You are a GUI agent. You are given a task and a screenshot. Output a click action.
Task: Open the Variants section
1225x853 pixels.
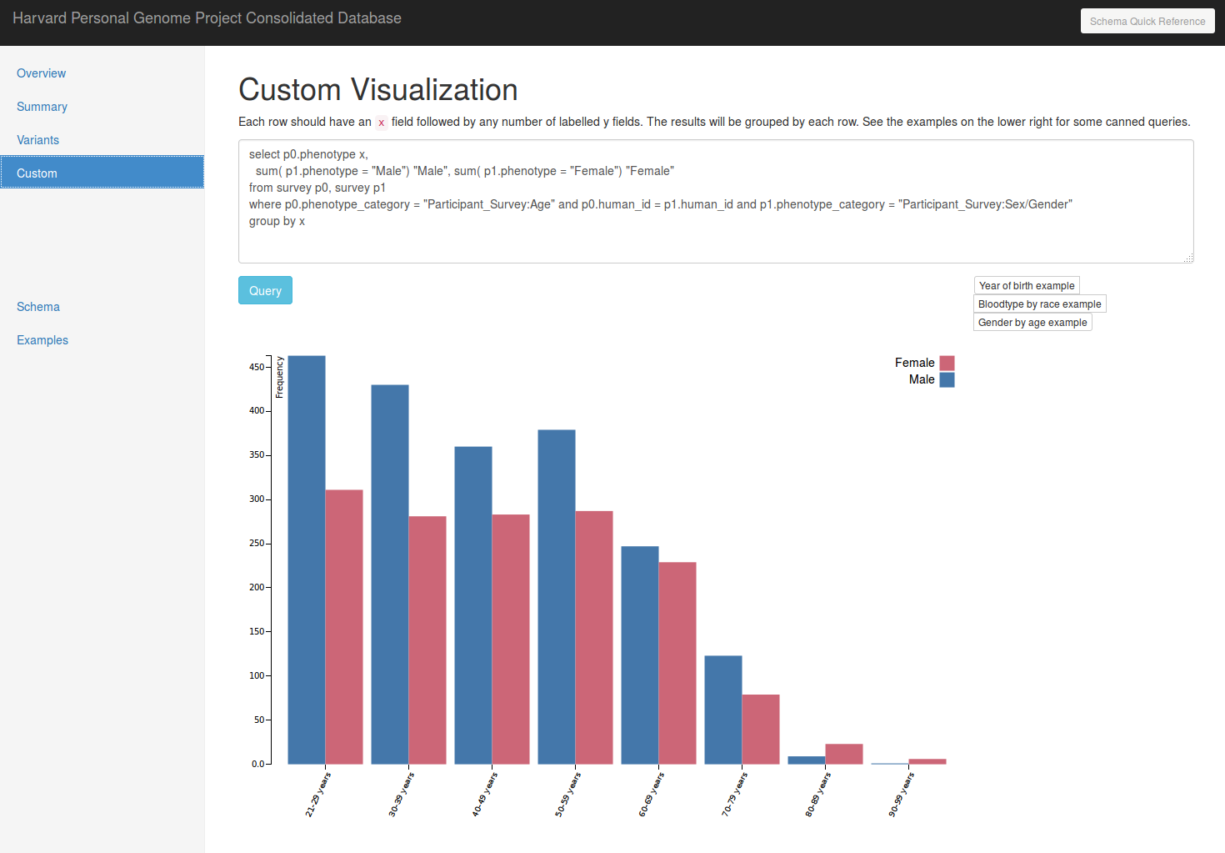click(37, 140)
